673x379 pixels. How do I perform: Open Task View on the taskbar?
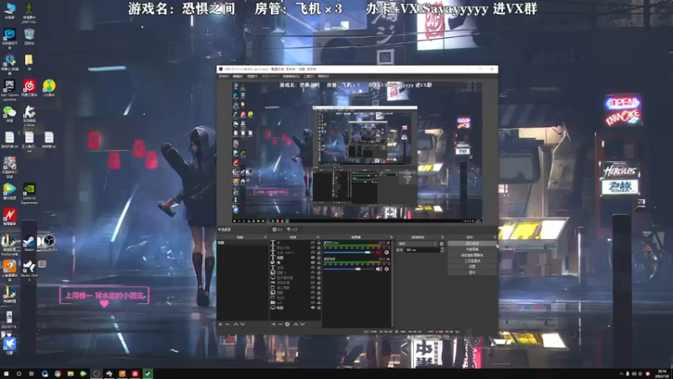pyautogui.click(x=31, y=374)
